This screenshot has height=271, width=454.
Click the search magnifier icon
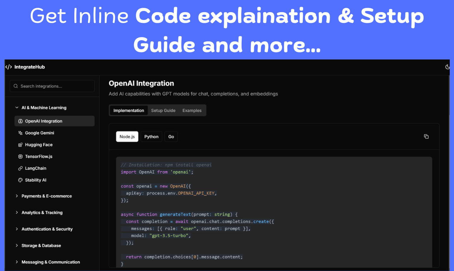16,86
